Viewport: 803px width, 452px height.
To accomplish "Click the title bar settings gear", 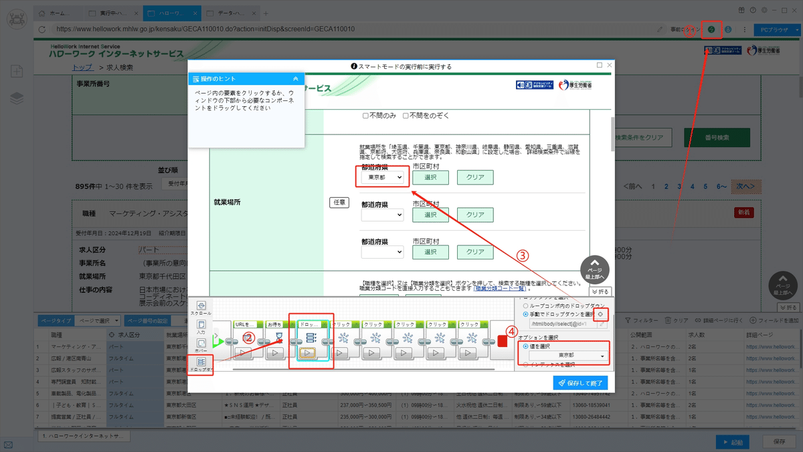I will [764, 10].
